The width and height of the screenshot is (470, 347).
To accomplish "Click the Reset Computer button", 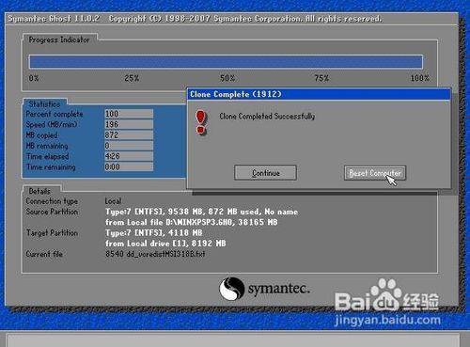I will [x=375, y=173].
